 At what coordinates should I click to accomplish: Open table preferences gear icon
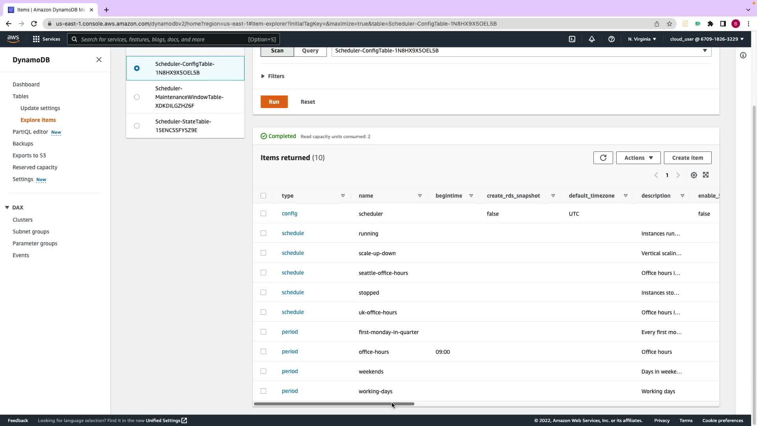[694, 175]
